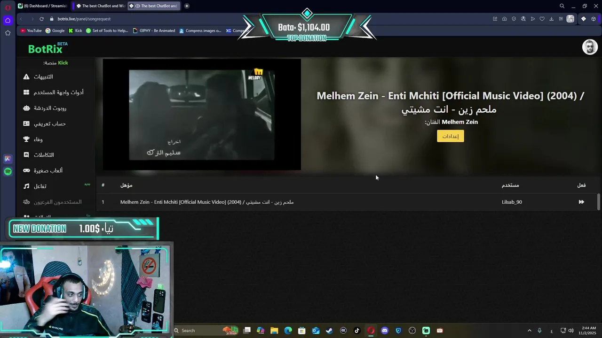
Task: Click the gamepad icon beside ألعاب صغيرة
Action: click(26, 170)
